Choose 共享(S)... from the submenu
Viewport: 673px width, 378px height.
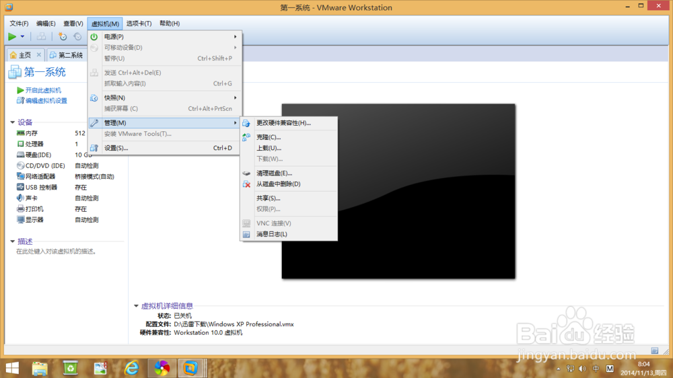(x=289, y=198)
